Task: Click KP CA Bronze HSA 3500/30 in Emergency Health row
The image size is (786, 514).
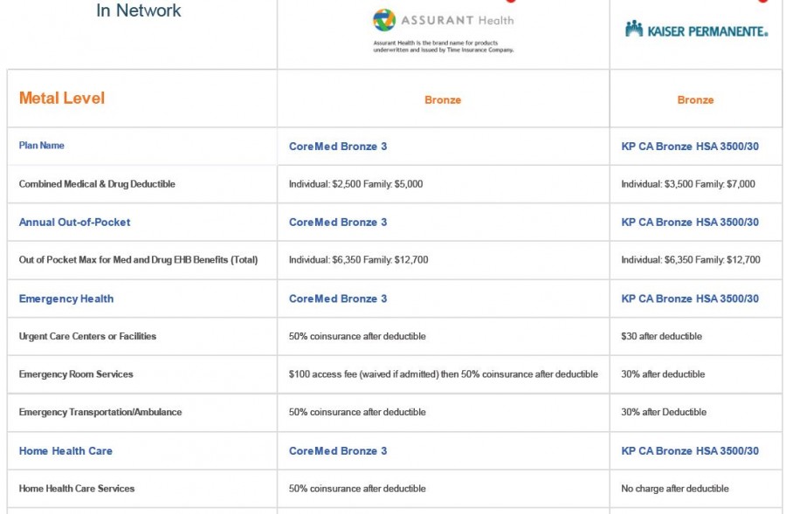Action: click(x=690, y=298)
